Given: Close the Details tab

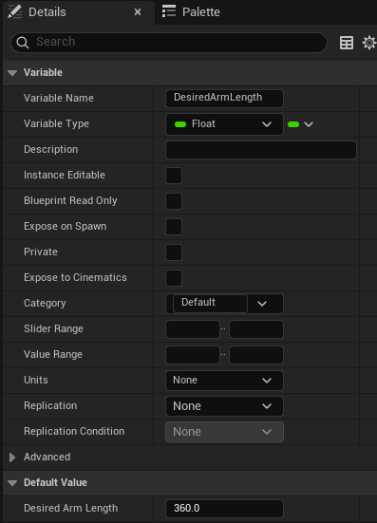Looking at the screenshot, I should click(x=138, y=12).
